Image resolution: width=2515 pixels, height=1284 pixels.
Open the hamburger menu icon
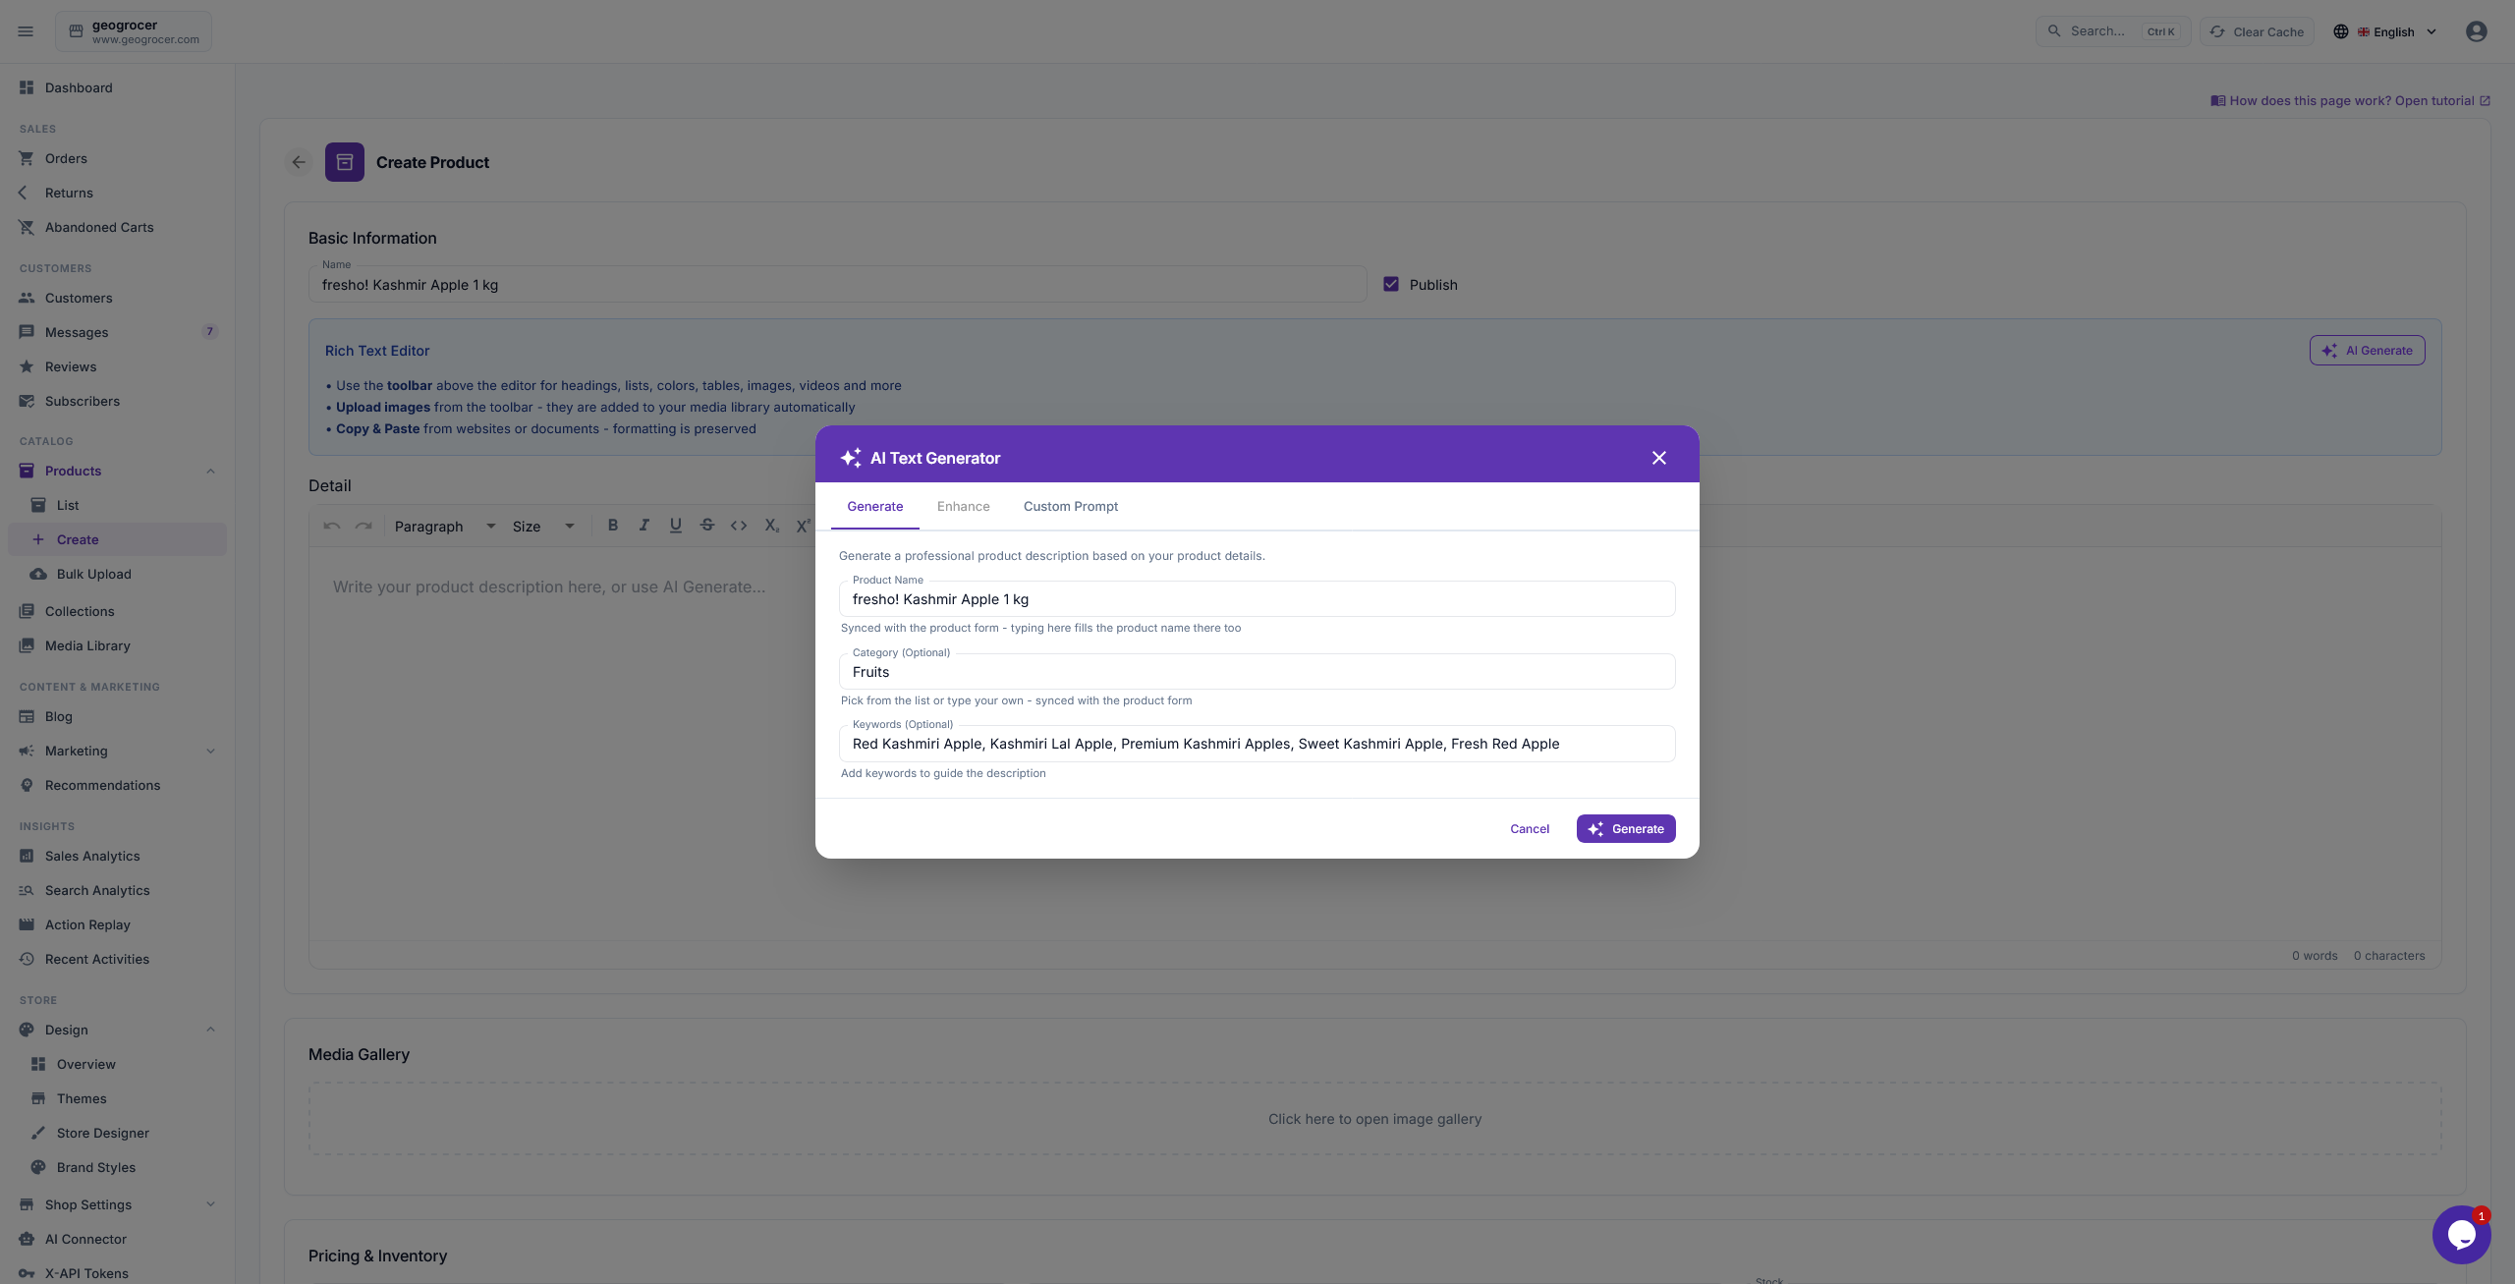(x=26, y=31)
